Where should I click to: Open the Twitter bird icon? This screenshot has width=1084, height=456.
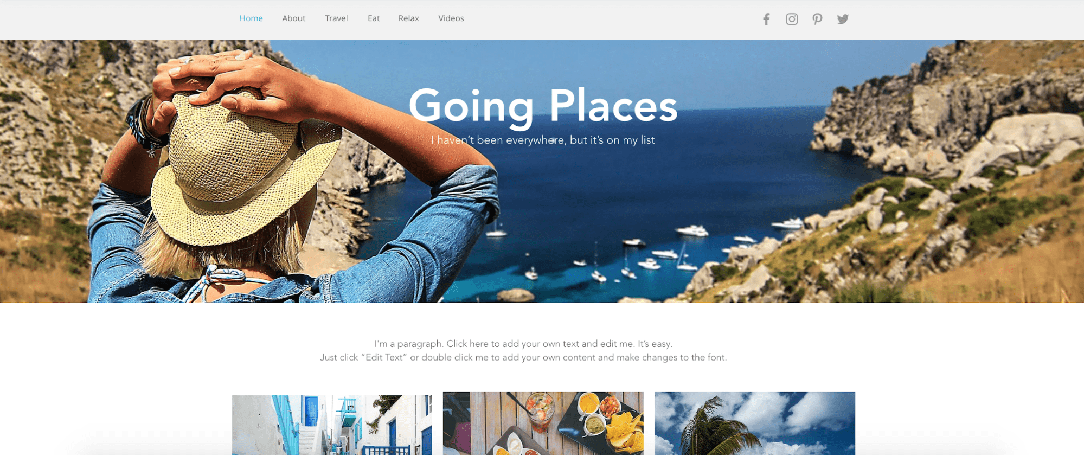pyautogui.click(x=843, y=20)
